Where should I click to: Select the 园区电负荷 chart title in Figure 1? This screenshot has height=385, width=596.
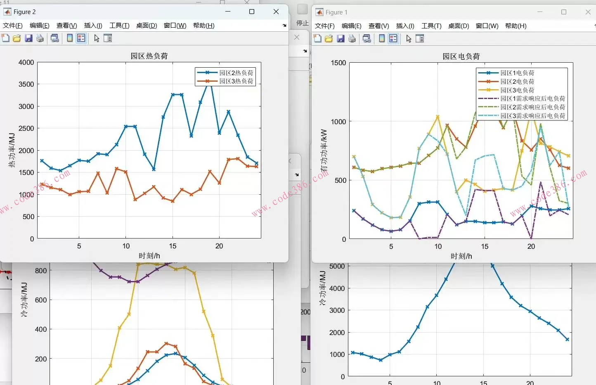(x=461, y=57)
